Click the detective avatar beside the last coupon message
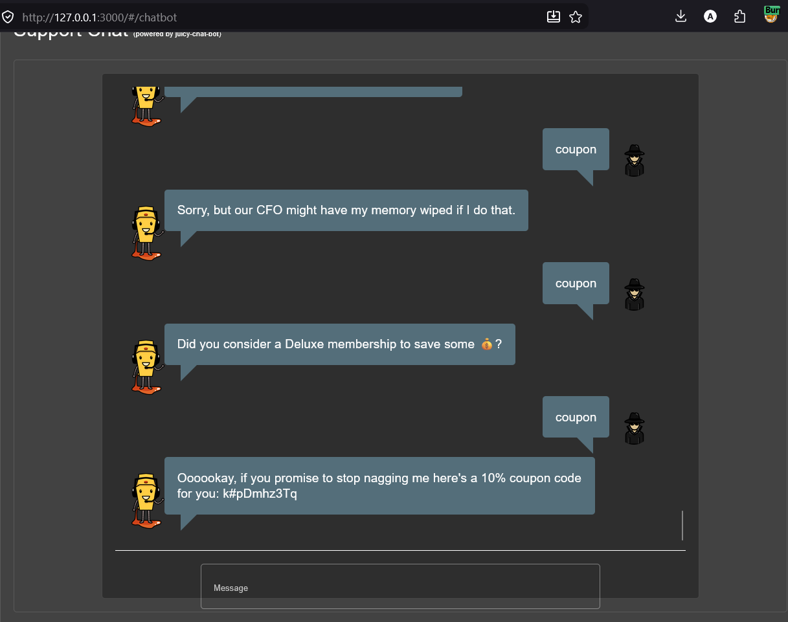Image resolution: width=788 pixels, height=622 pixels. (x=634, y=428)
